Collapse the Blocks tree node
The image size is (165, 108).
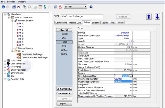tap(12, 51)
